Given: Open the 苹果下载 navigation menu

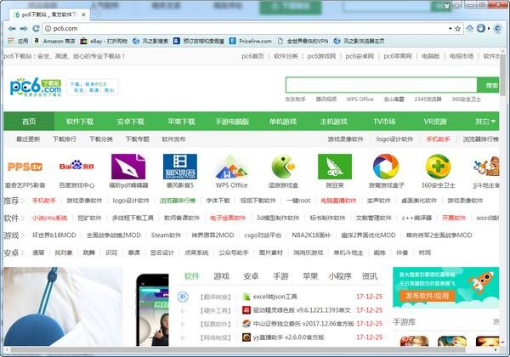Looking at the screenshot, I should tap(181, 122).
